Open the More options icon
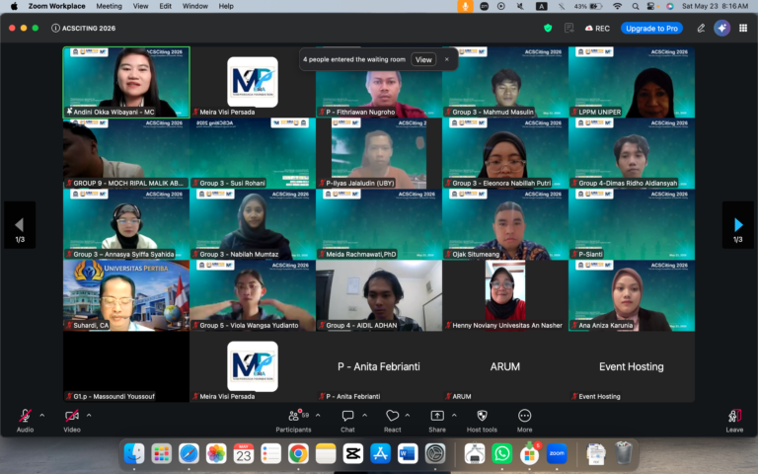 524,416
